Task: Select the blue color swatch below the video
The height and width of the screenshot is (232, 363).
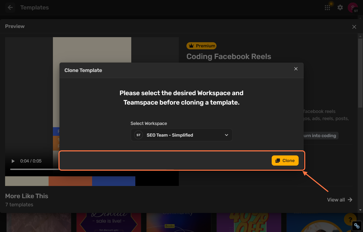Action: pos(114,181)
